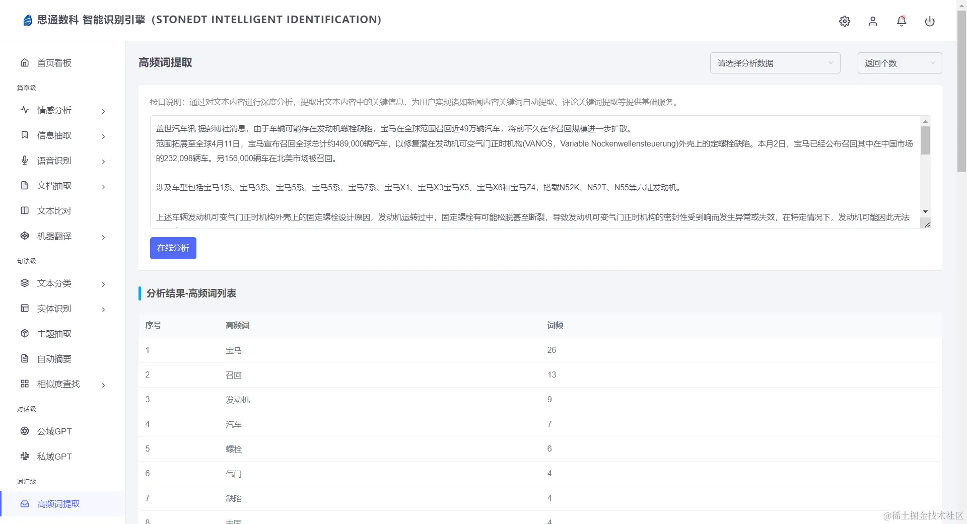
Task: Click the 序号 column header
Action: pos(153,325)
